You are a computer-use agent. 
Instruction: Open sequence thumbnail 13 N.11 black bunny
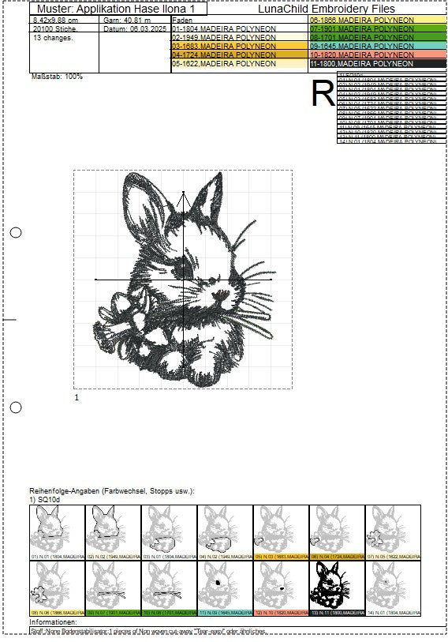337,588
